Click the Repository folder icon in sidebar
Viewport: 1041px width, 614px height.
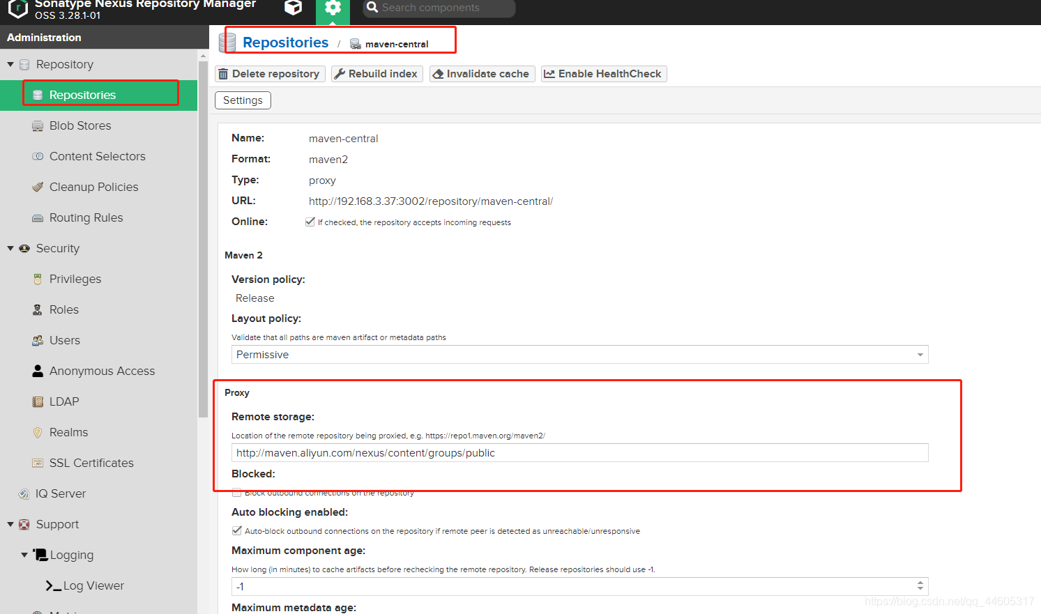pos(24,64)
